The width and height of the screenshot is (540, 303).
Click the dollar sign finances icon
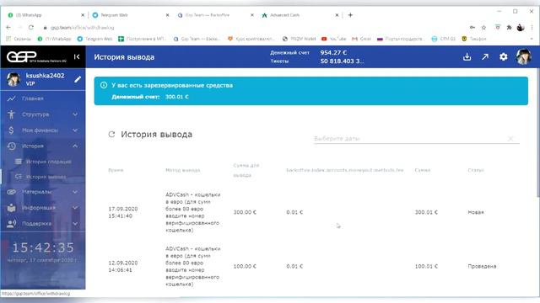tap(11, 130)
